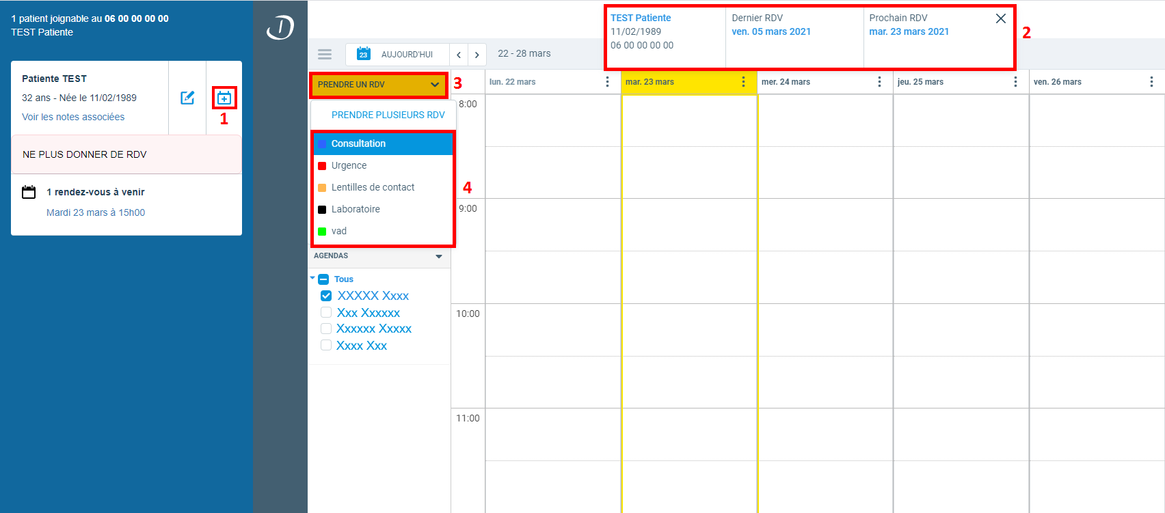Choose vad appointment type
Image resolution: width=1165 pixels, height=513 pixels.
tap(383, 231)
